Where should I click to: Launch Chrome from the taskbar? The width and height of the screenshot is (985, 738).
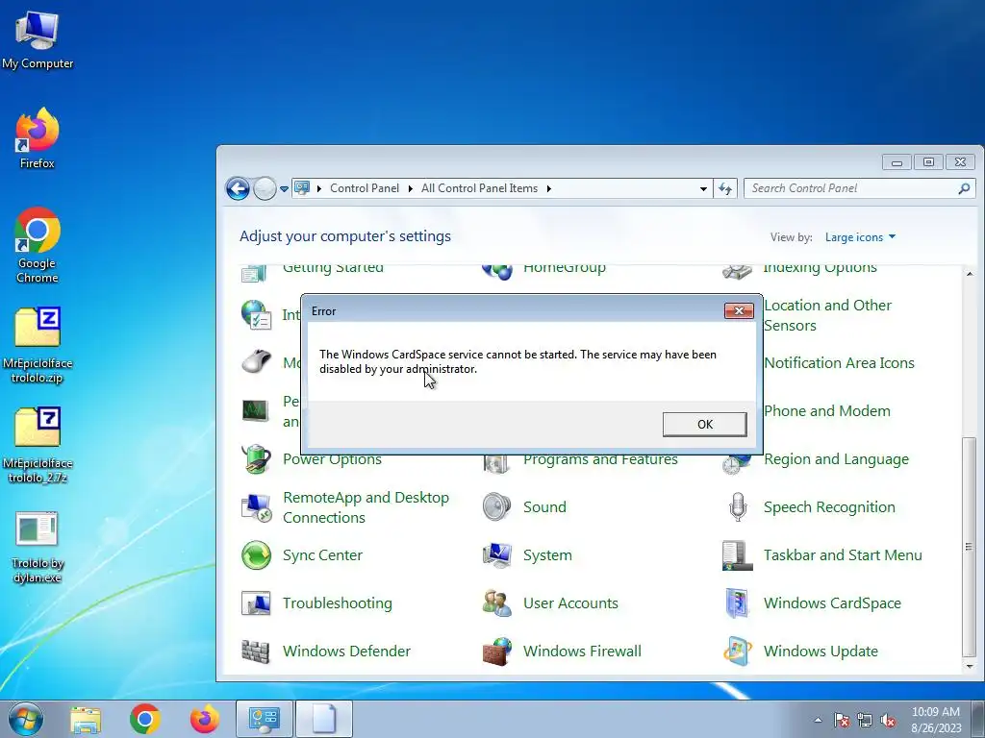pos(145,719)
